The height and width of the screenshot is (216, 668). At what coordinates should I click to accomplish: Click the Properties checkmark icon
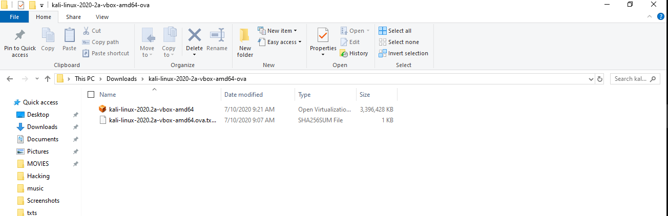(323, 35)
